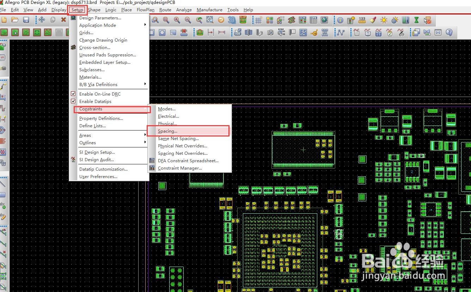Open the Route menu
This screenshot has height=292, width=471.
165,10
